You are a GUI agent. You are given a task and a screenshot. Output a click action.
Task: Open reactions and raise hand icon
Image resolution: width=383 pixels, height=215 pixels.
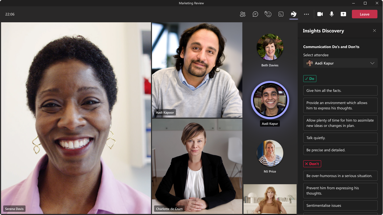(268, 14)
